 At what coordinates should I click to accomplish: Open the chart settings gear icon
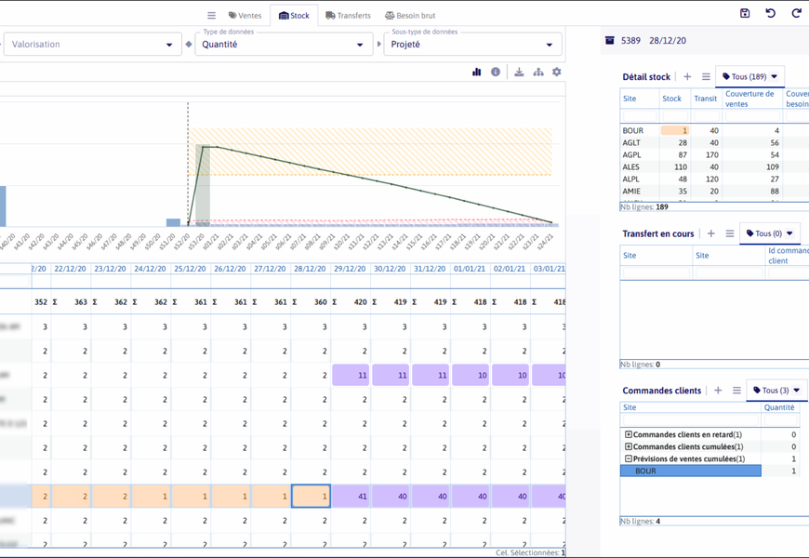556,72
